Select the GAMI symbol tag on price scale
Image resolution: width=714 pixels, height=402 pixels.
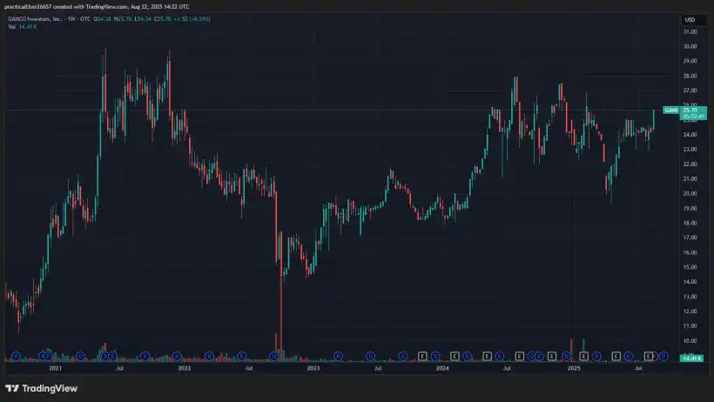(x=670, y=111)
